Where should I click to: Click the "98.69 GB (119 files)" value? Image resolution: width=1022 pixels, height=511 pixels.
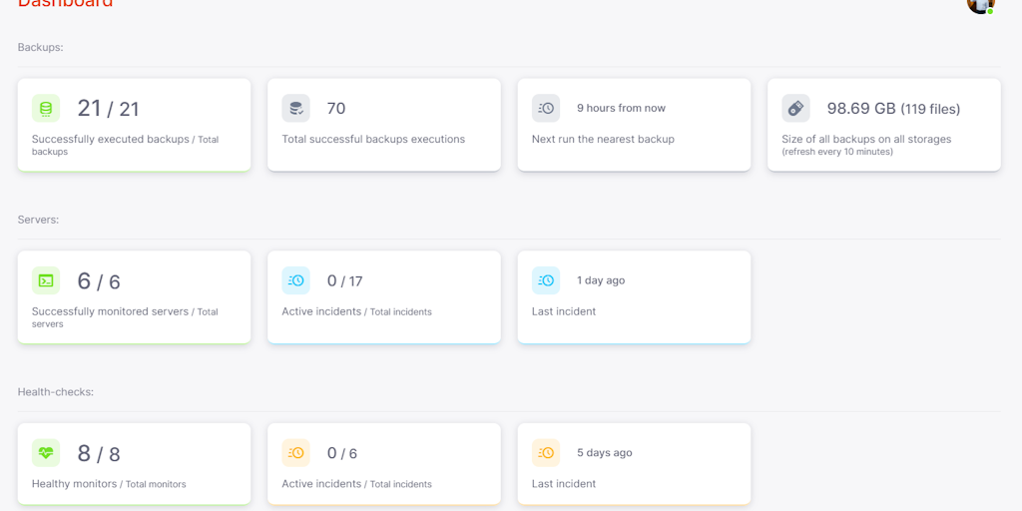point(893,109)
